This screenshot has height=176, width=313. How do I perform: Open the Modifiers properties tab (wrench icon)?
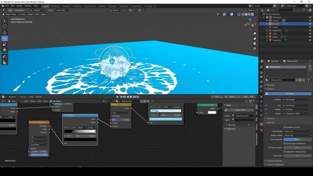point(261,101)
